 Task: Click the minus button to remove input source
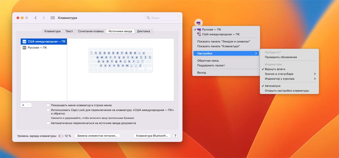(29, 105)
